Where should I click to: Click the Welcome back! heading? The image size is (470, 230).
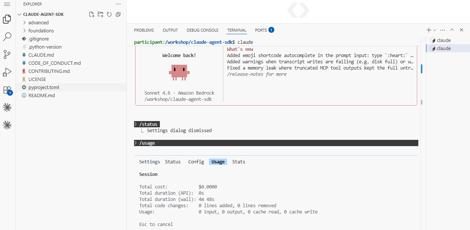[179, 56]
